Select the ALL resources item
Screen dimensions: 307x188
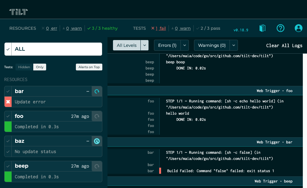point(53,49)
